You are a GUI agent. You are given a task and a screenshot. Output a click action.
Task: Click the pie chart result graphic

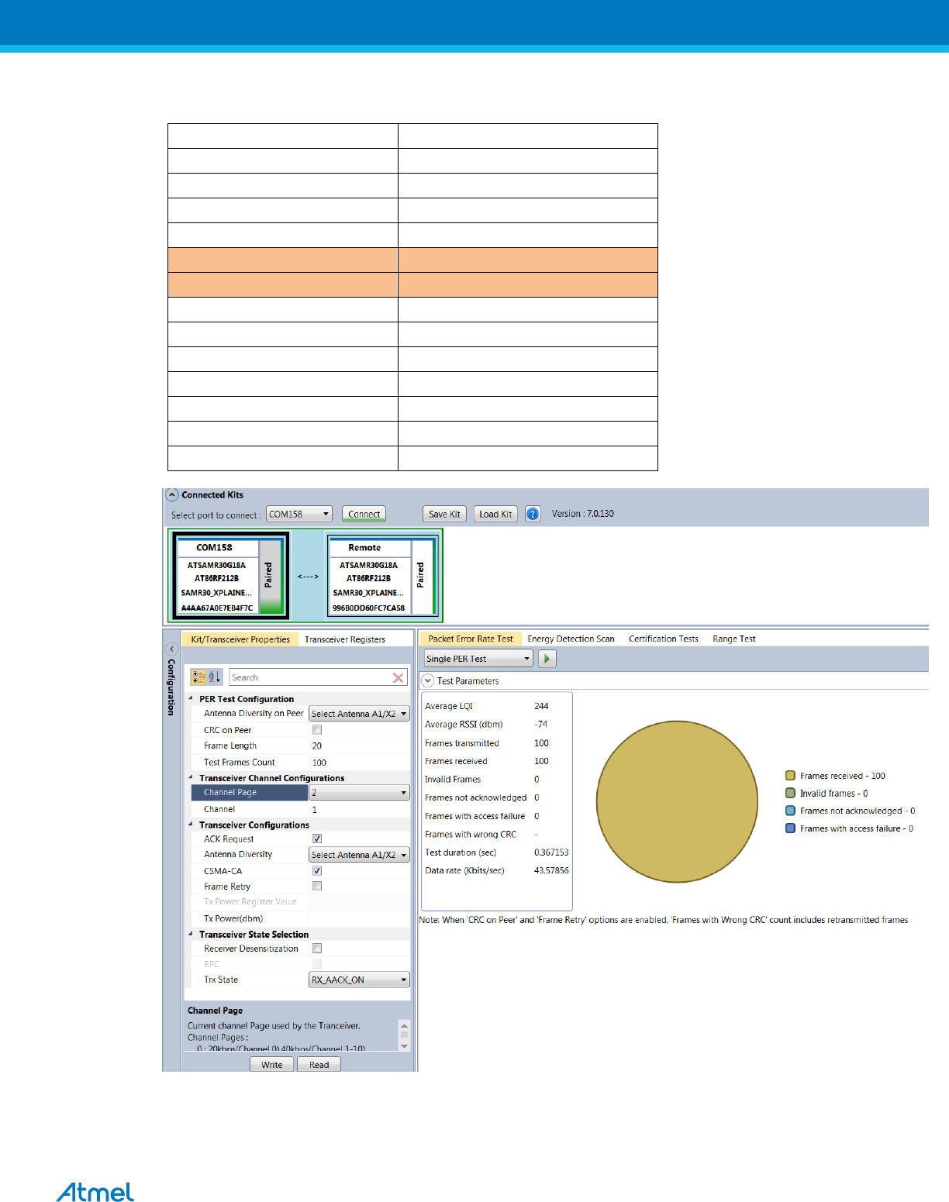(677, 801)
